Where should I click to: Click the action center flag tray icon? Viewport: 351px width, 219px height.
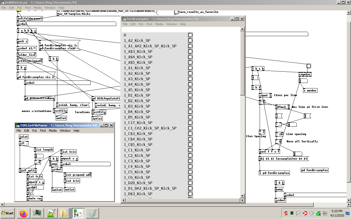[299, 213]
